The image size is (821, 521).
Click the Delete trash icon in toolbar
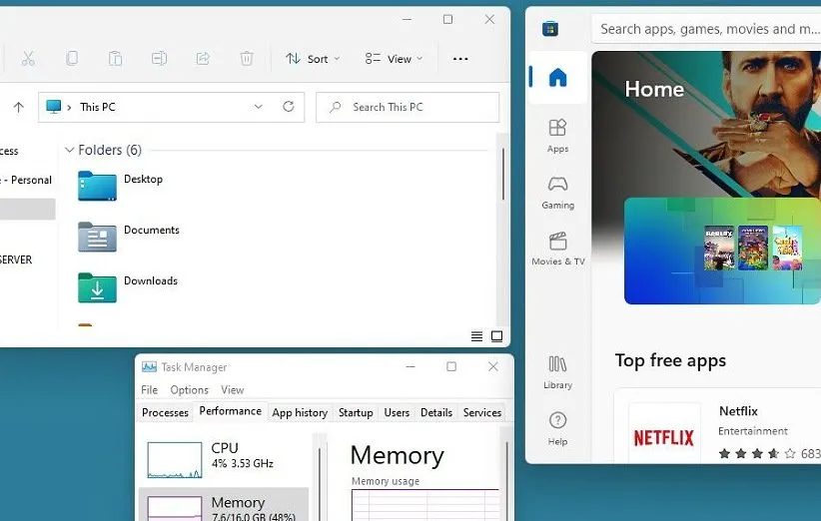[x=247, y=59]
